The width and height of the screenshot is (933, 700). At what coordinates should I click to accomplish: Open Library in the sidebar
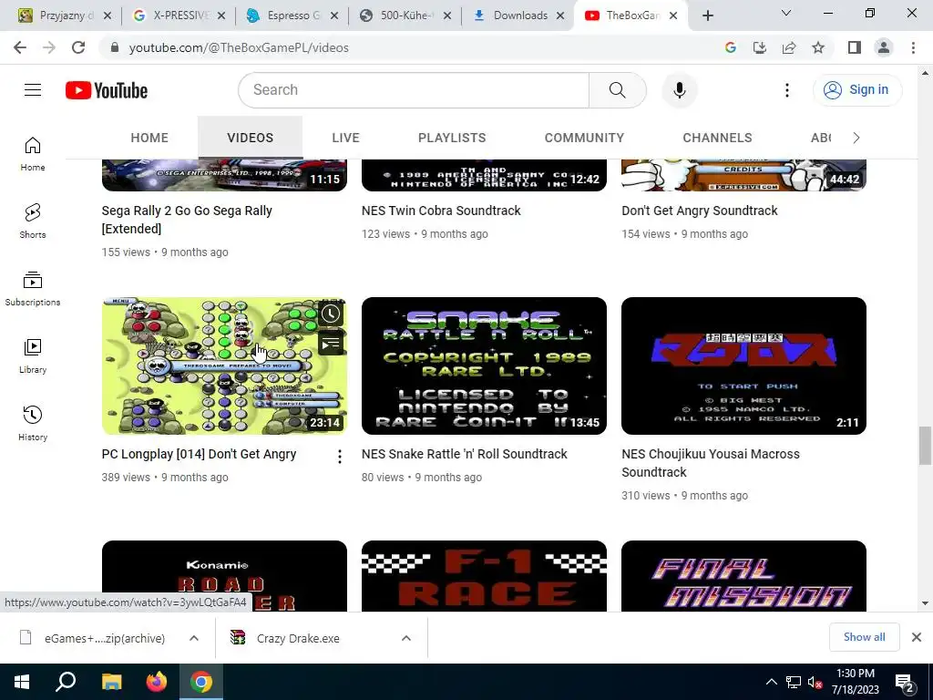coord(33,356)
